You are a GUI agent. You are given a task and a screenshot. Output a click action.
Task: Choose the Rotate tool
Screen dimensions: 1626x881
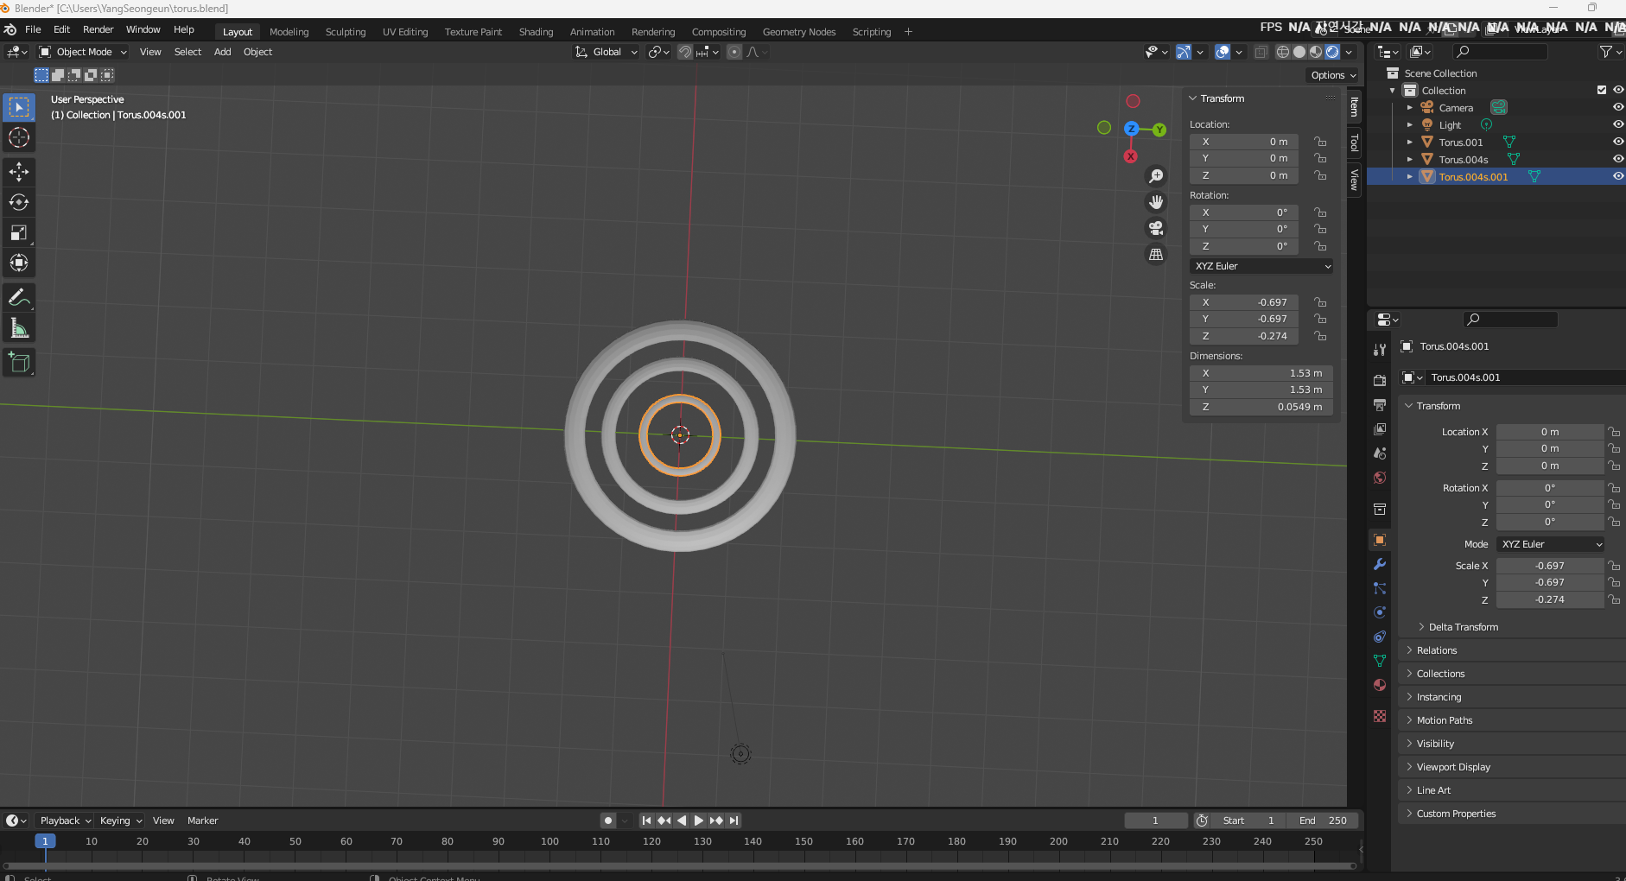(19, 202)
